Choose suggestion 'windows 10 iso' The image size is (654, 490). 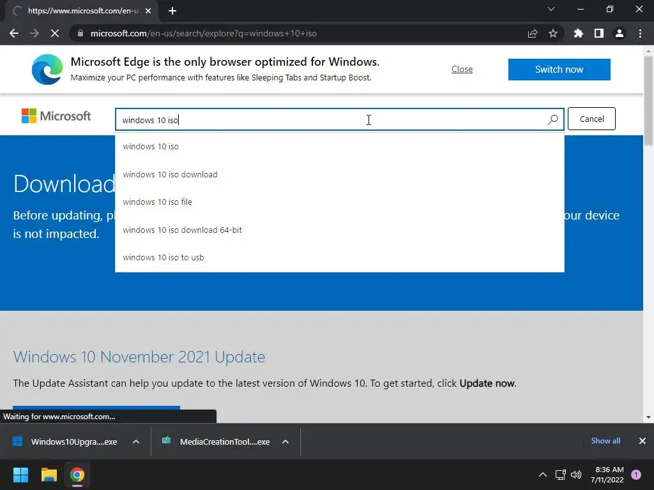coord(340,147)
